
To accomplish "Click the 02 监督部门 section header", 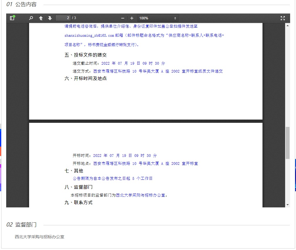I will tap(21, 225).
